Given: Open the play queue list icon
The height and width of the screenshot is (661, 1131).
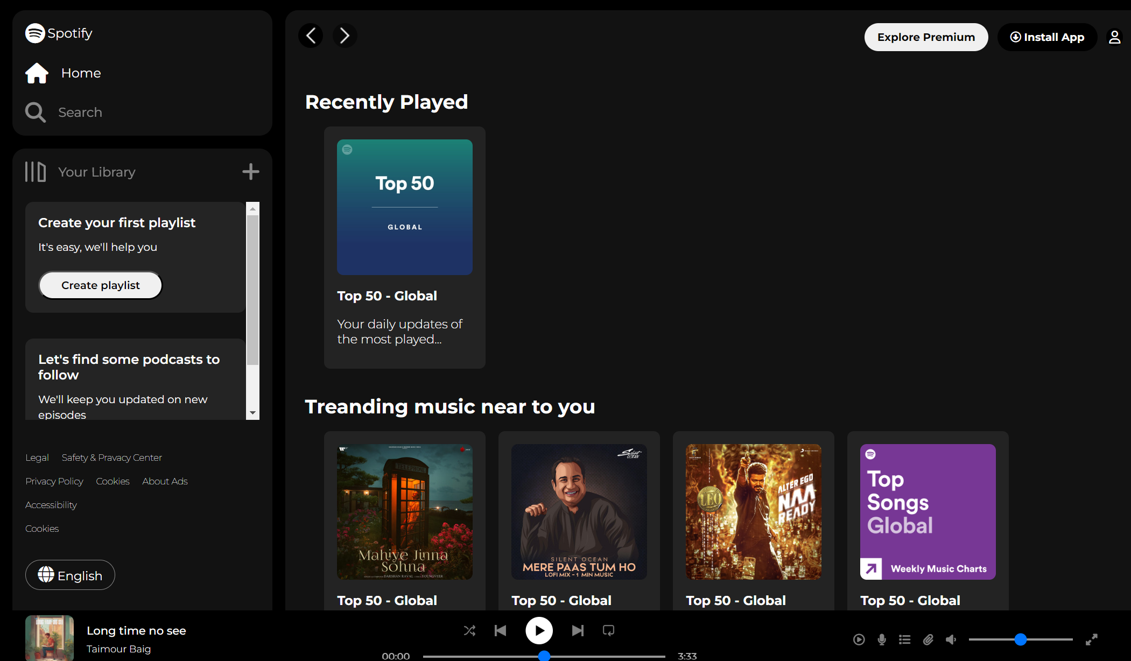Looking at the screenshot, I should 905,639.
